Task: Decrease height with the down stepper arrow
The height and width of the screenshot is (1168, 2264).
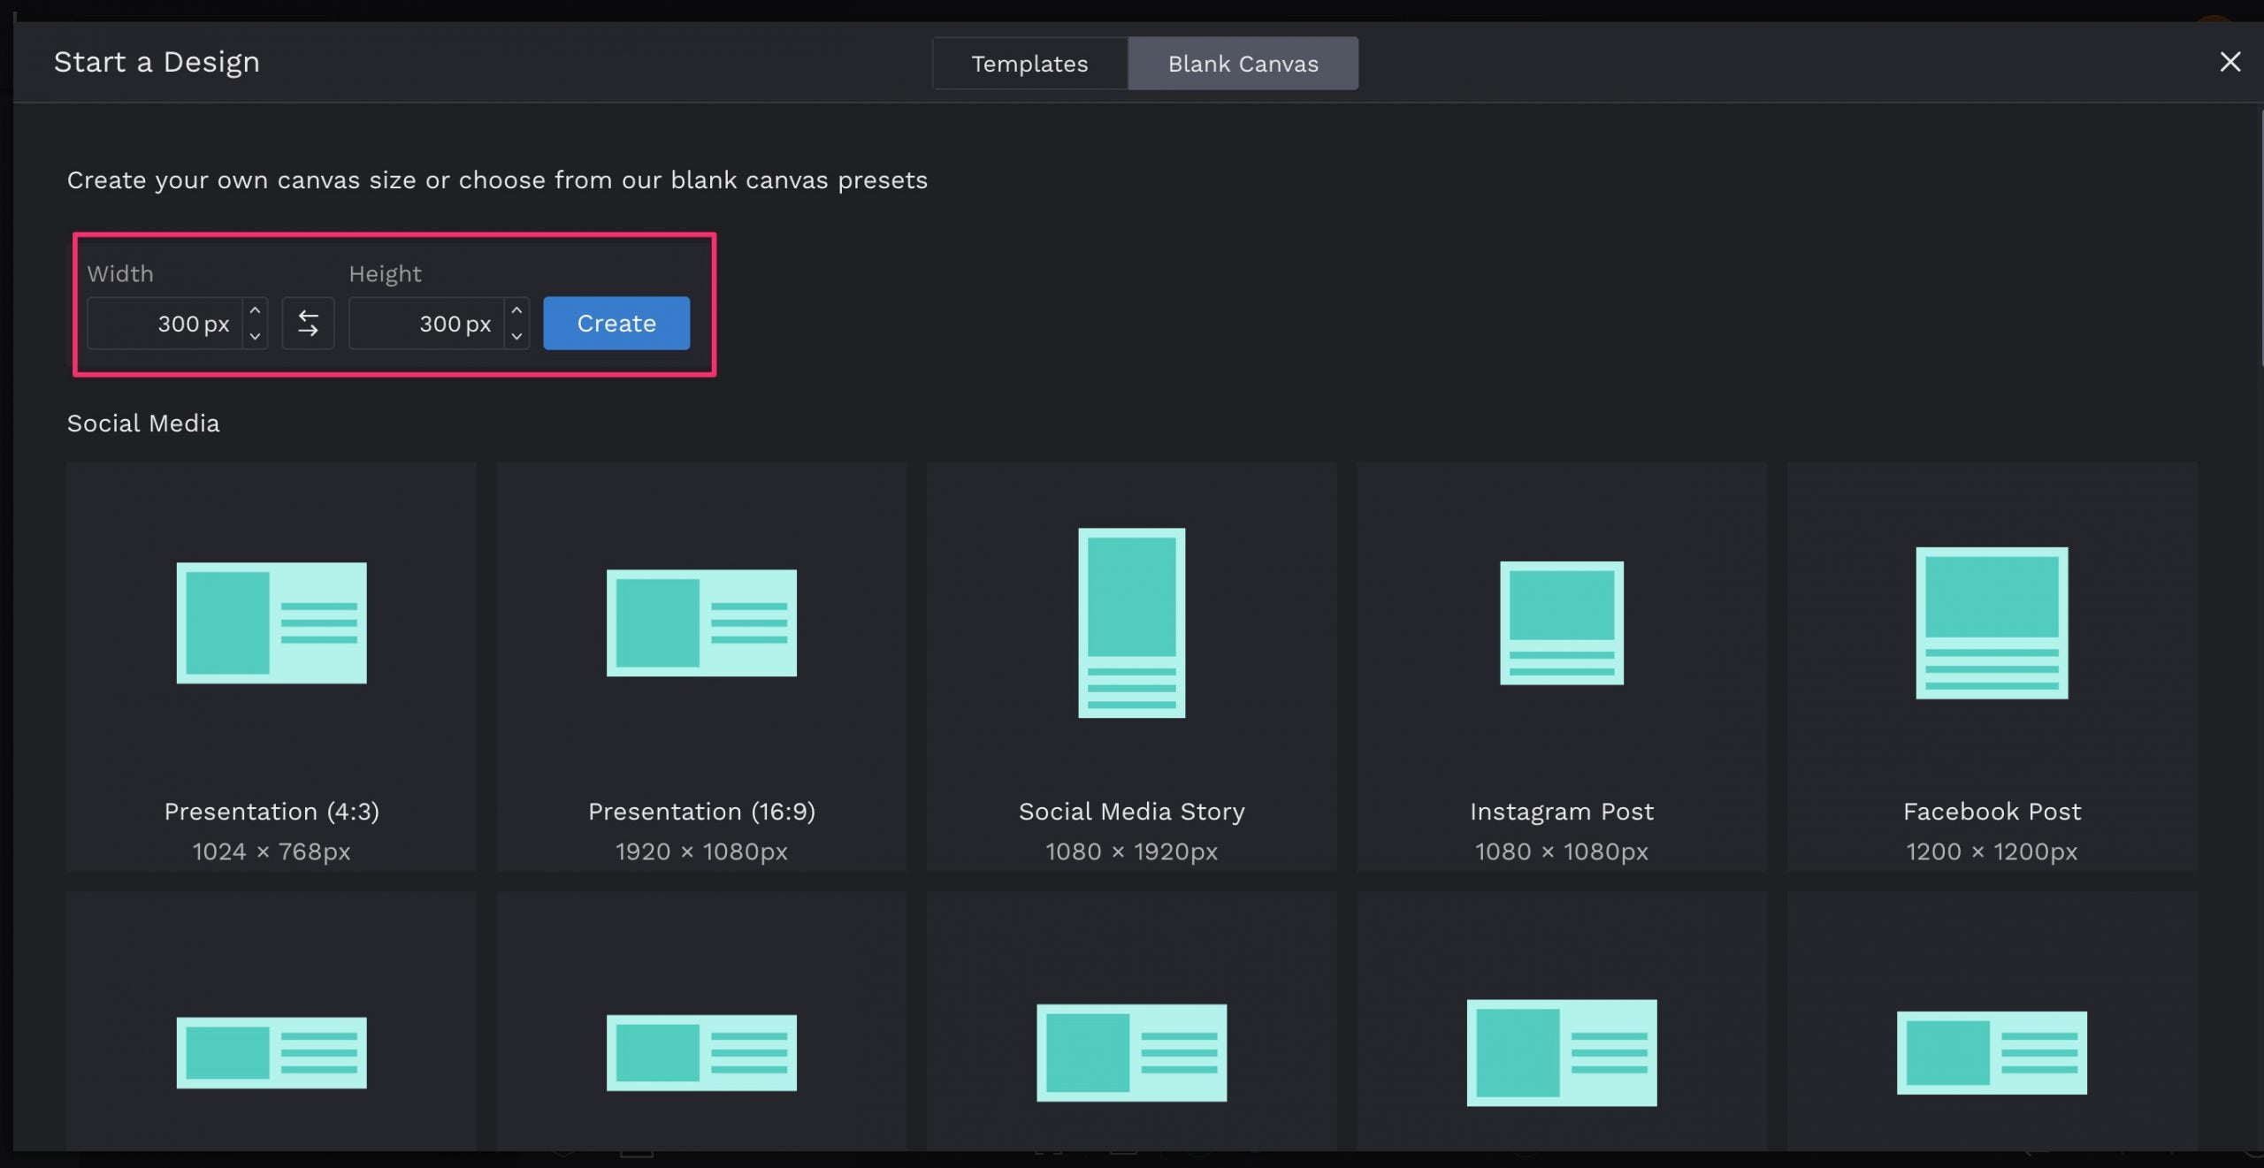Action: pyautogui.click(x=516, y=336)
